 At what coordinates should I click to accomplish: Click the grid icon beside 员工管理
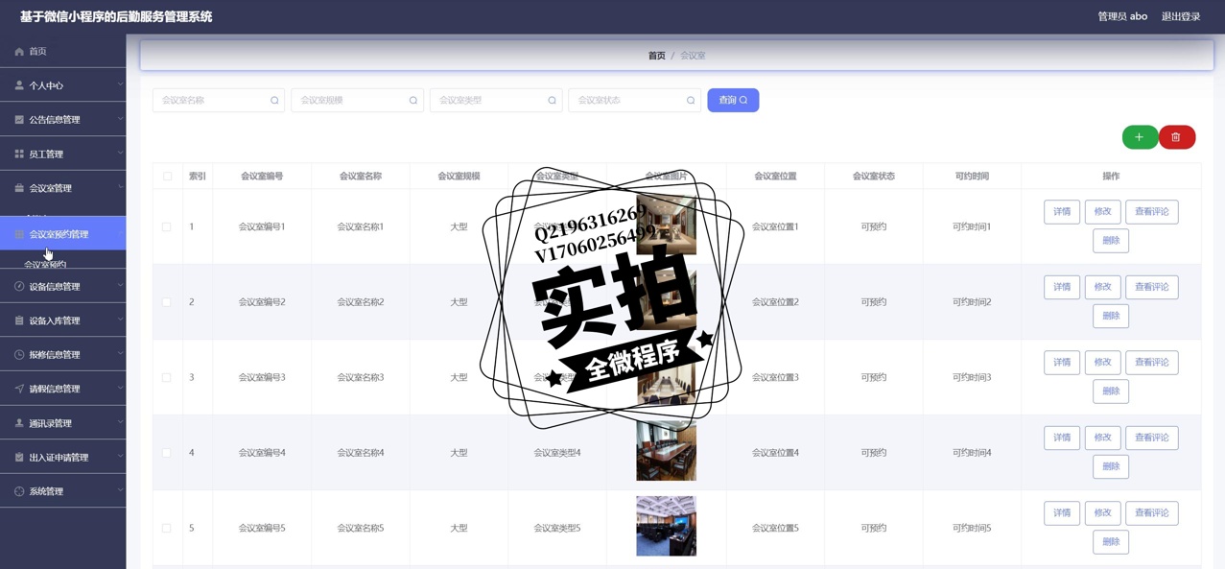click(19, 154)
